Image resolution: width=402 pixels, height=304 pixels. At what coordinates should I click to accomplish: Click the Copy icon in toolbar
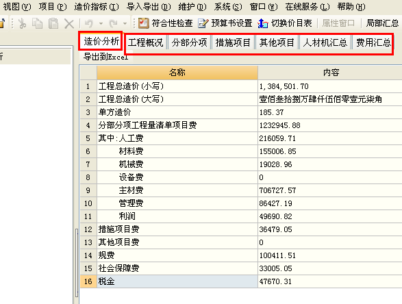click(38, 23)
